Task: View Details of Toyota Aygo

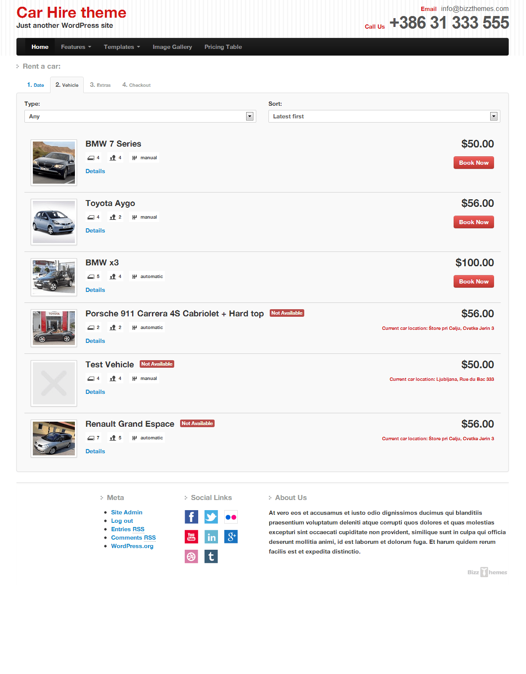Action: coord(95,230)
